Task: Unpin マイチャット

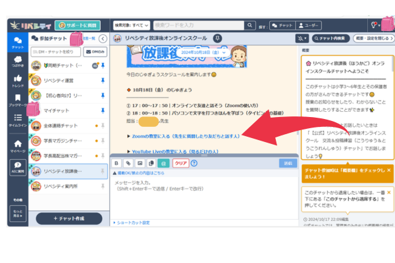Action: click(x=103, y=110)
